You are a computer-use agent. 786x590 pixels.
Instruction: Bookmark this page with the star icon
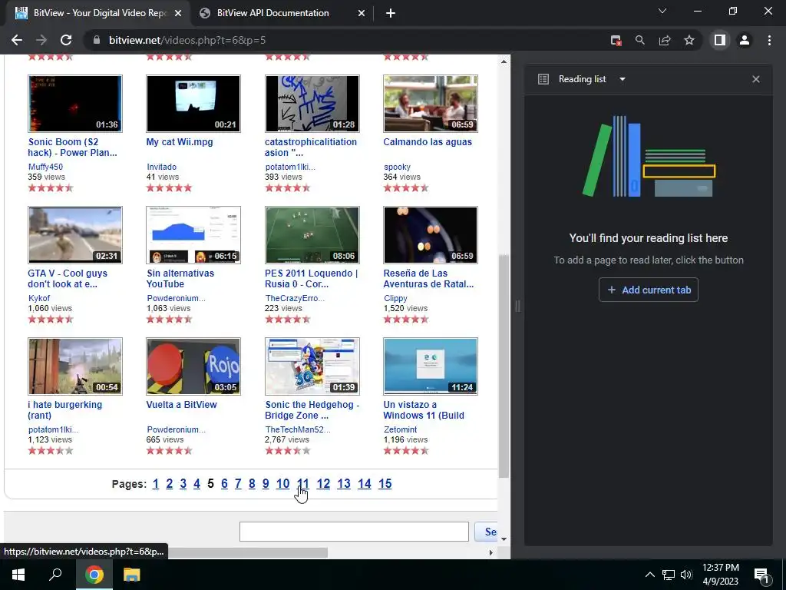(689, 40)
